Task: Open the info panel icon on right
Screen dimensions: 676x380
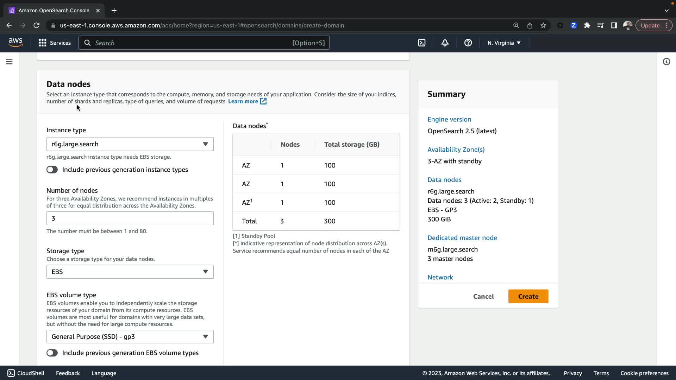Action: pyautogui.click(x=666, y=62)
